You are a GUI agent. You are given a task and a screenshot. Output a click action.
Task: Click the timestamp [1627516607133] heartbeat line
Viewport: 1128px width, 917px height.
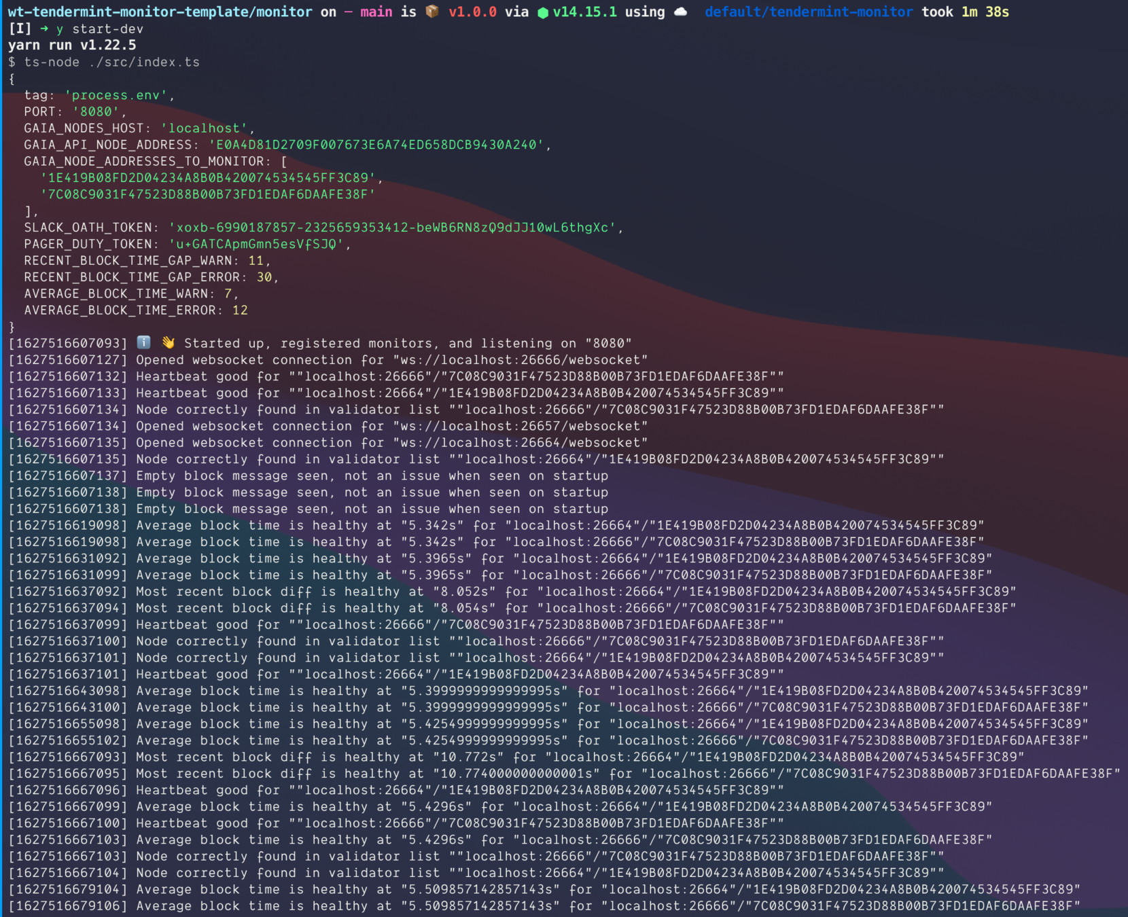coord(396,393)
